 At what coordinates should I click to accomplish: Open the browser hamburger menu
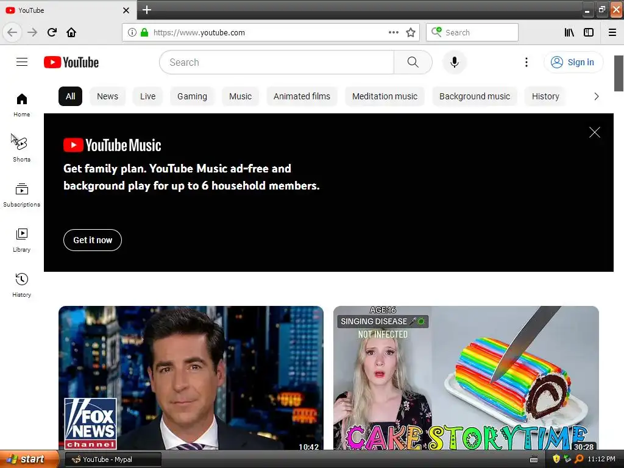point(612,32)
